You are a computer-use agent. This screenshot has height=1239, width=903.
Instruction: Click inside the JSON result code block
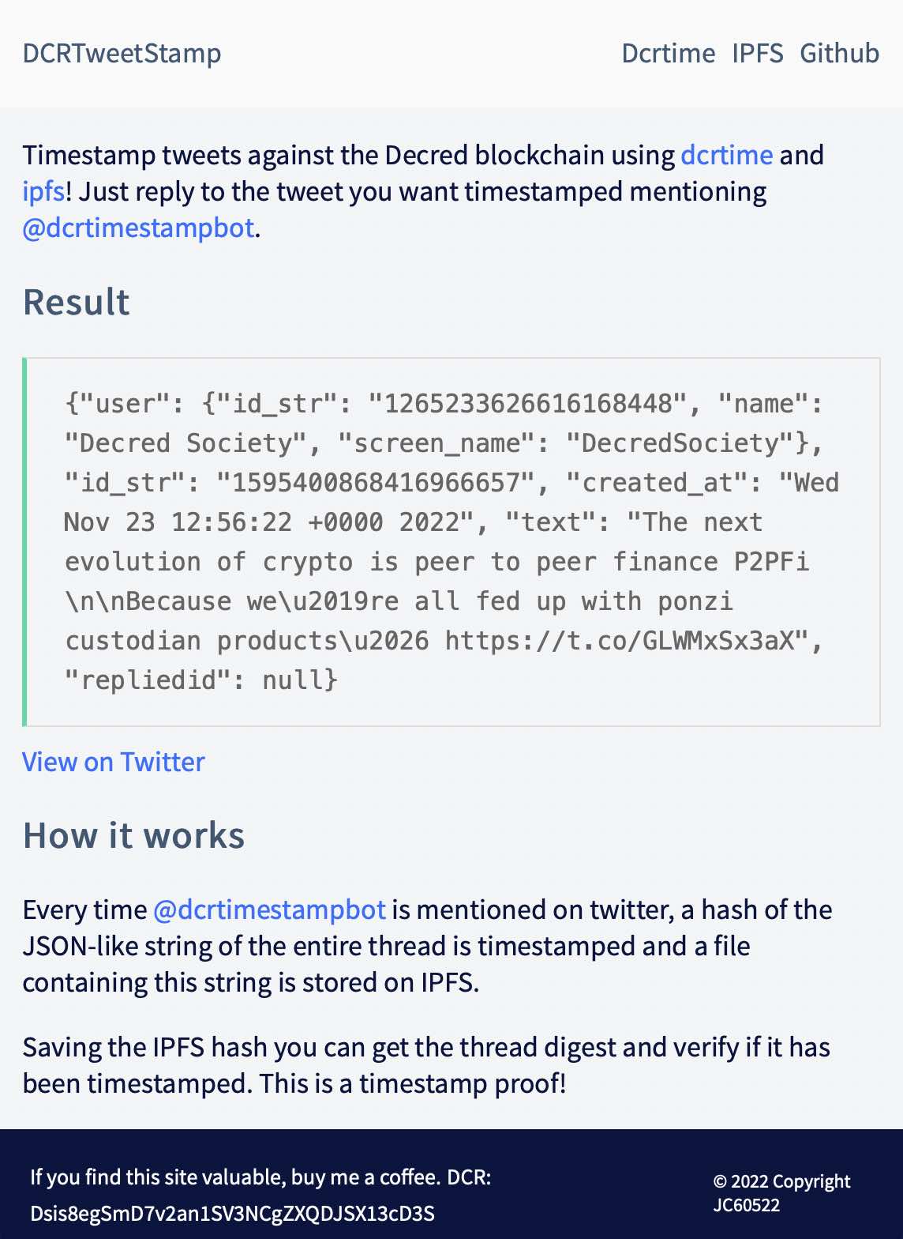point(451,542)
